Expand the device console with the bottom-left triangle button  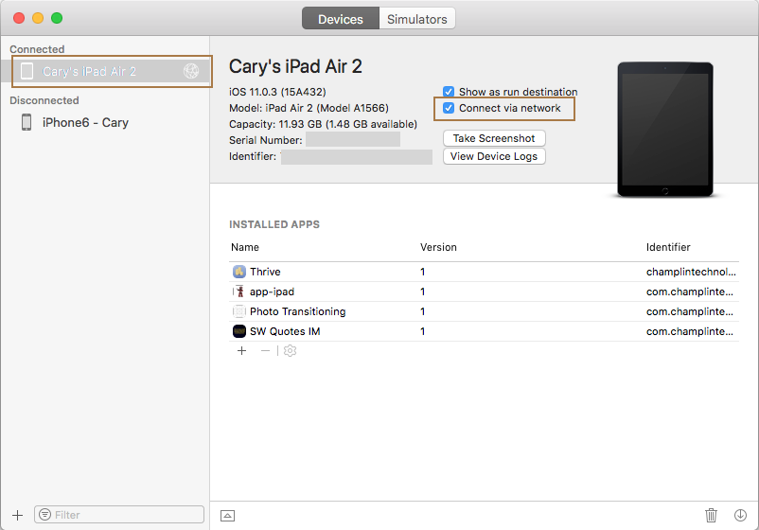point(227,515)
